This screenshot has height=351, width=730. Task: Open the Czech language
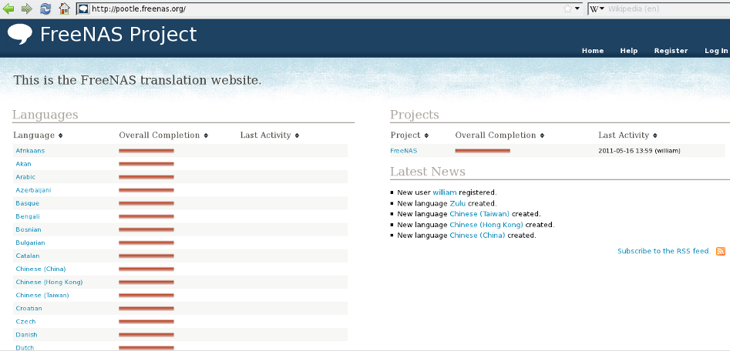point(25,321)
